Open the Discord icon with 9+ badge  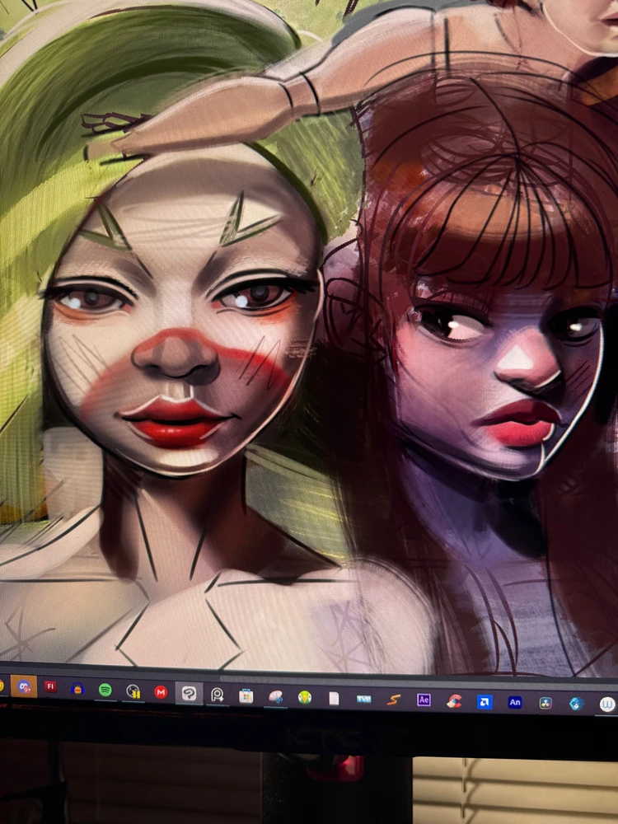[24, 686]
